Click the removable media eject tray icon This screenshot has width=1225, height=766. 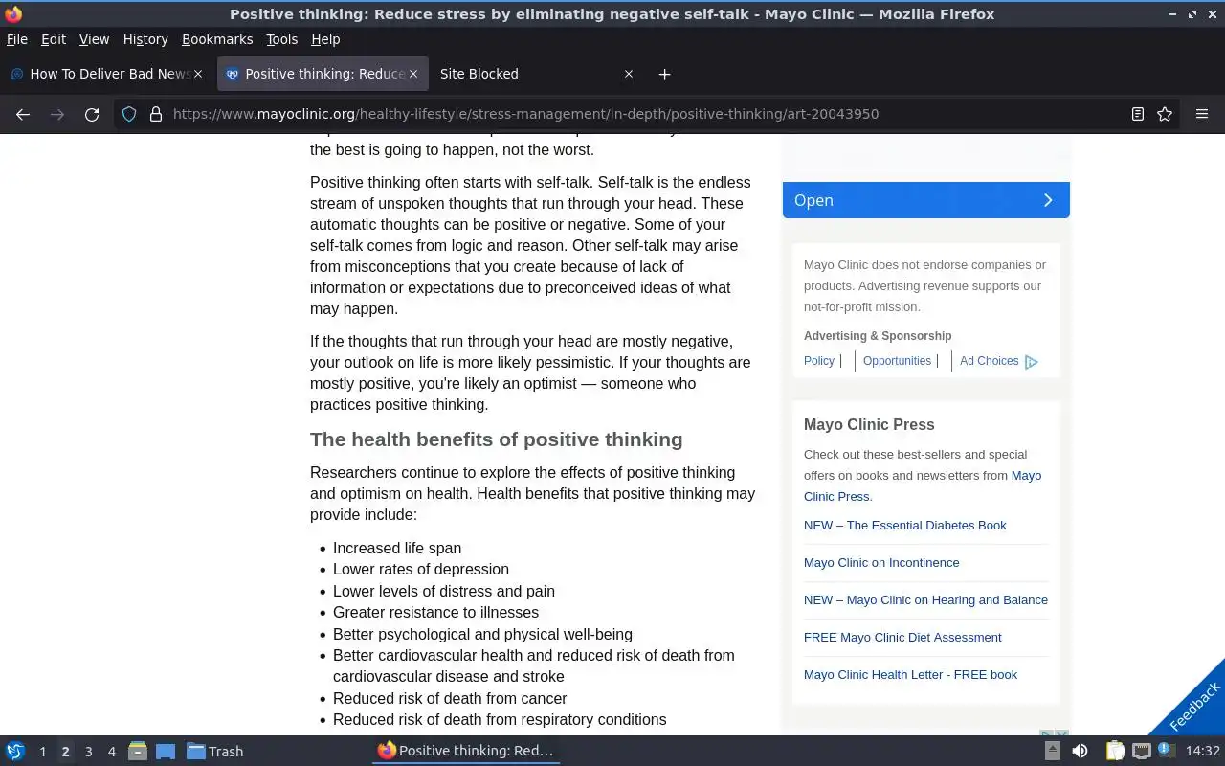point(1052,751)
